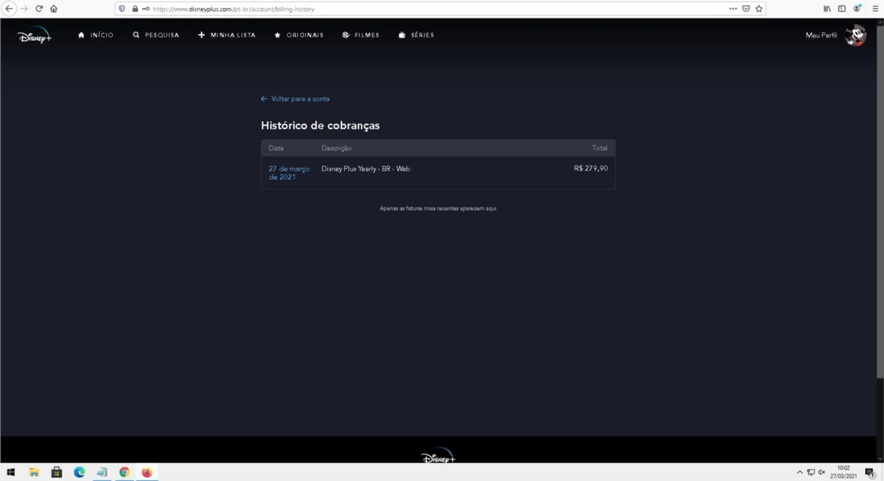Click the Disney+ logo in the header

coord(35,36)
